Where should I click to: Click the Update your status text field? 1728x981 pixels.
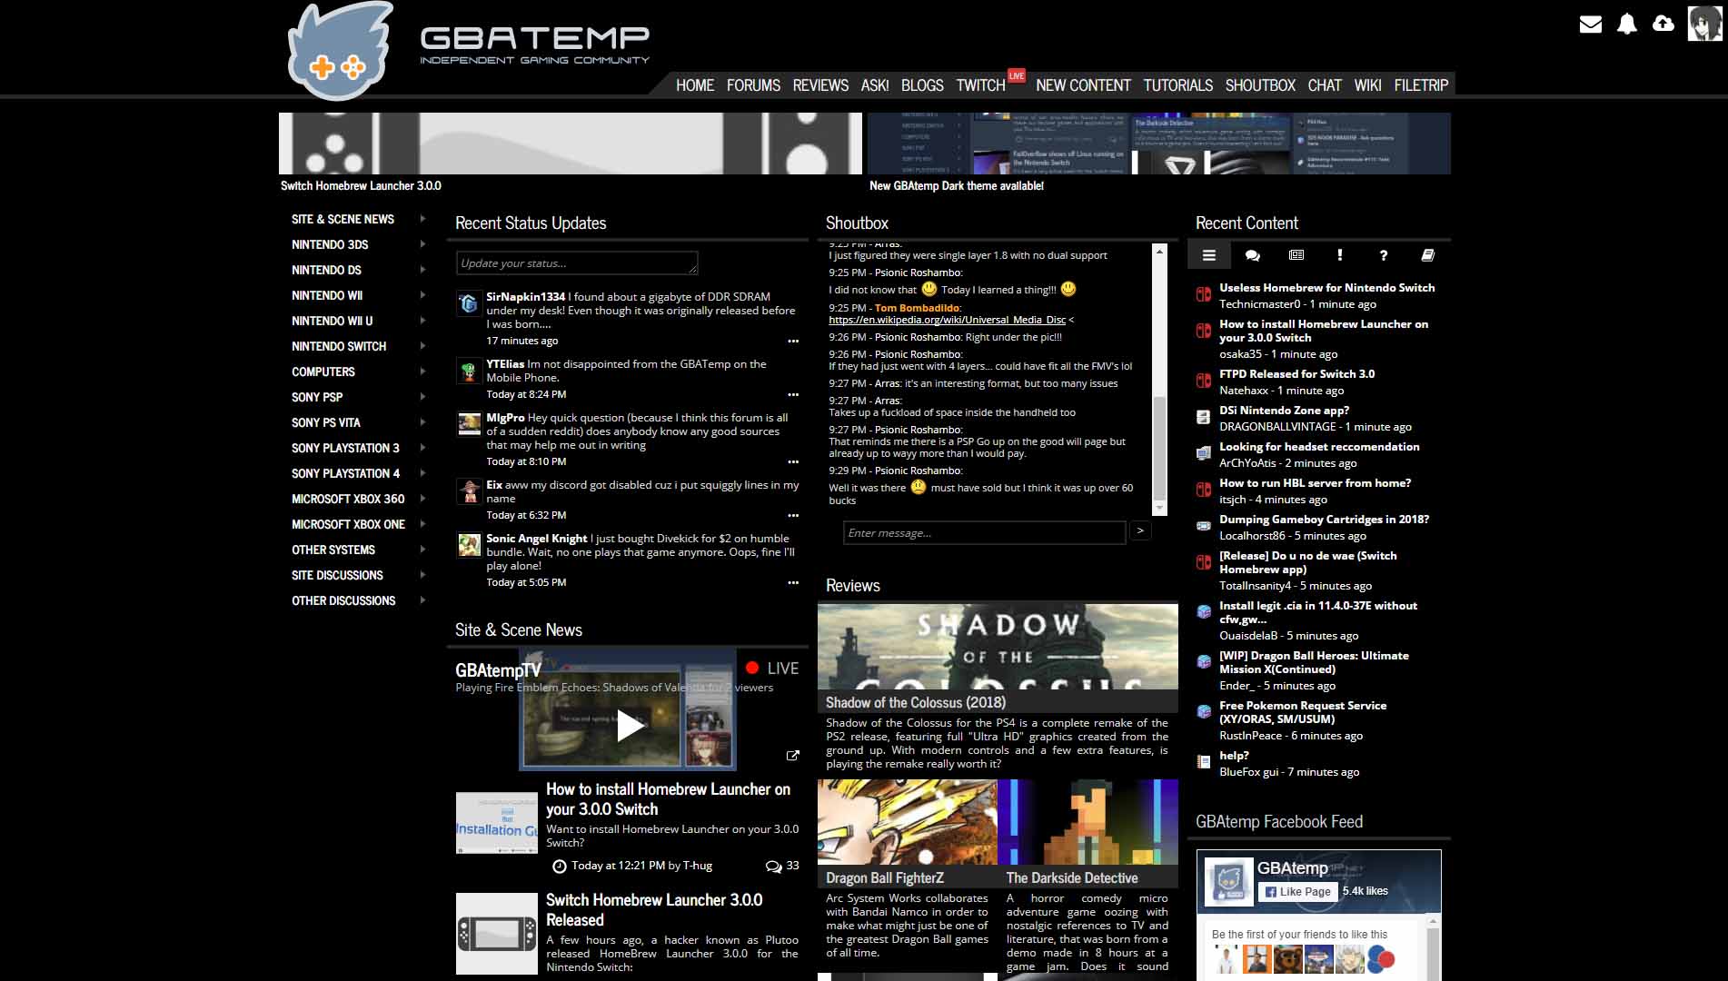point(576,263)
